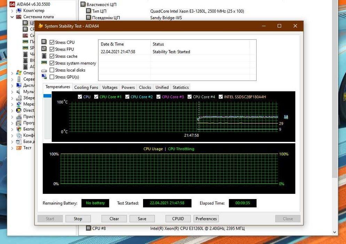This screenshot has width=346, height=244.
Task: Switch to the Voltages tab
Action: [x=110, y=87]
